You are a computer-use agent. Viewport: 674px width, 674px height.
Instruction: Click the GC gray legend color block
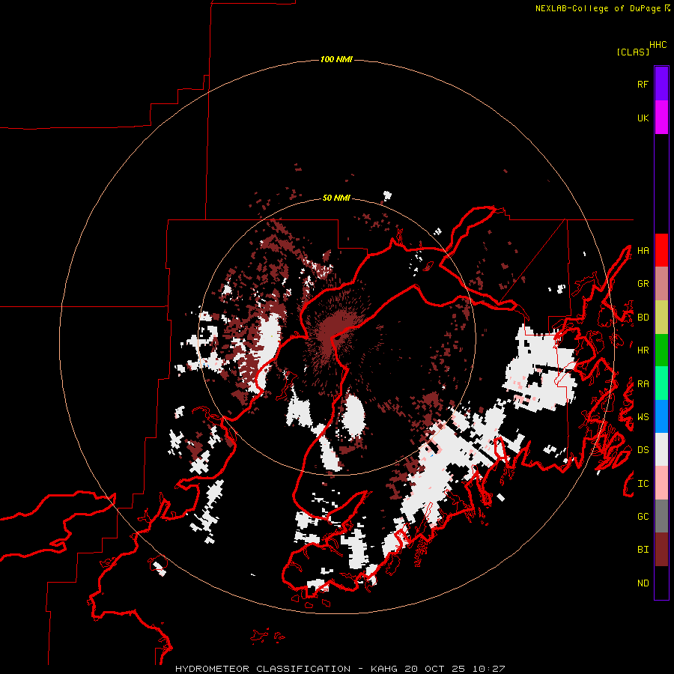click(661, 516)
